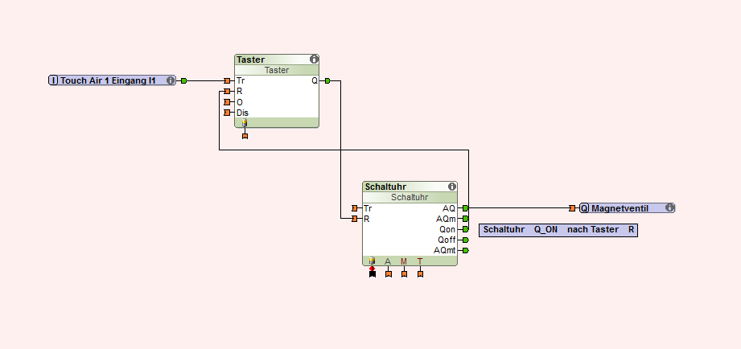Screen dimensions: 741x349
Task: Click the Taster block title bar
Action: [277, 60]
